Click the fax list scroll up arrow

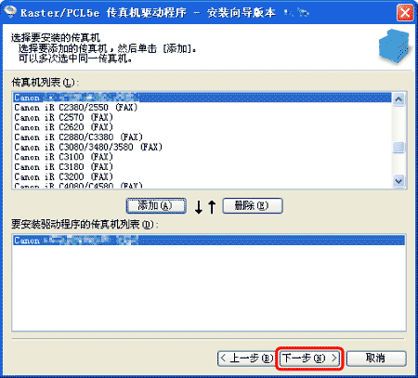398,99
